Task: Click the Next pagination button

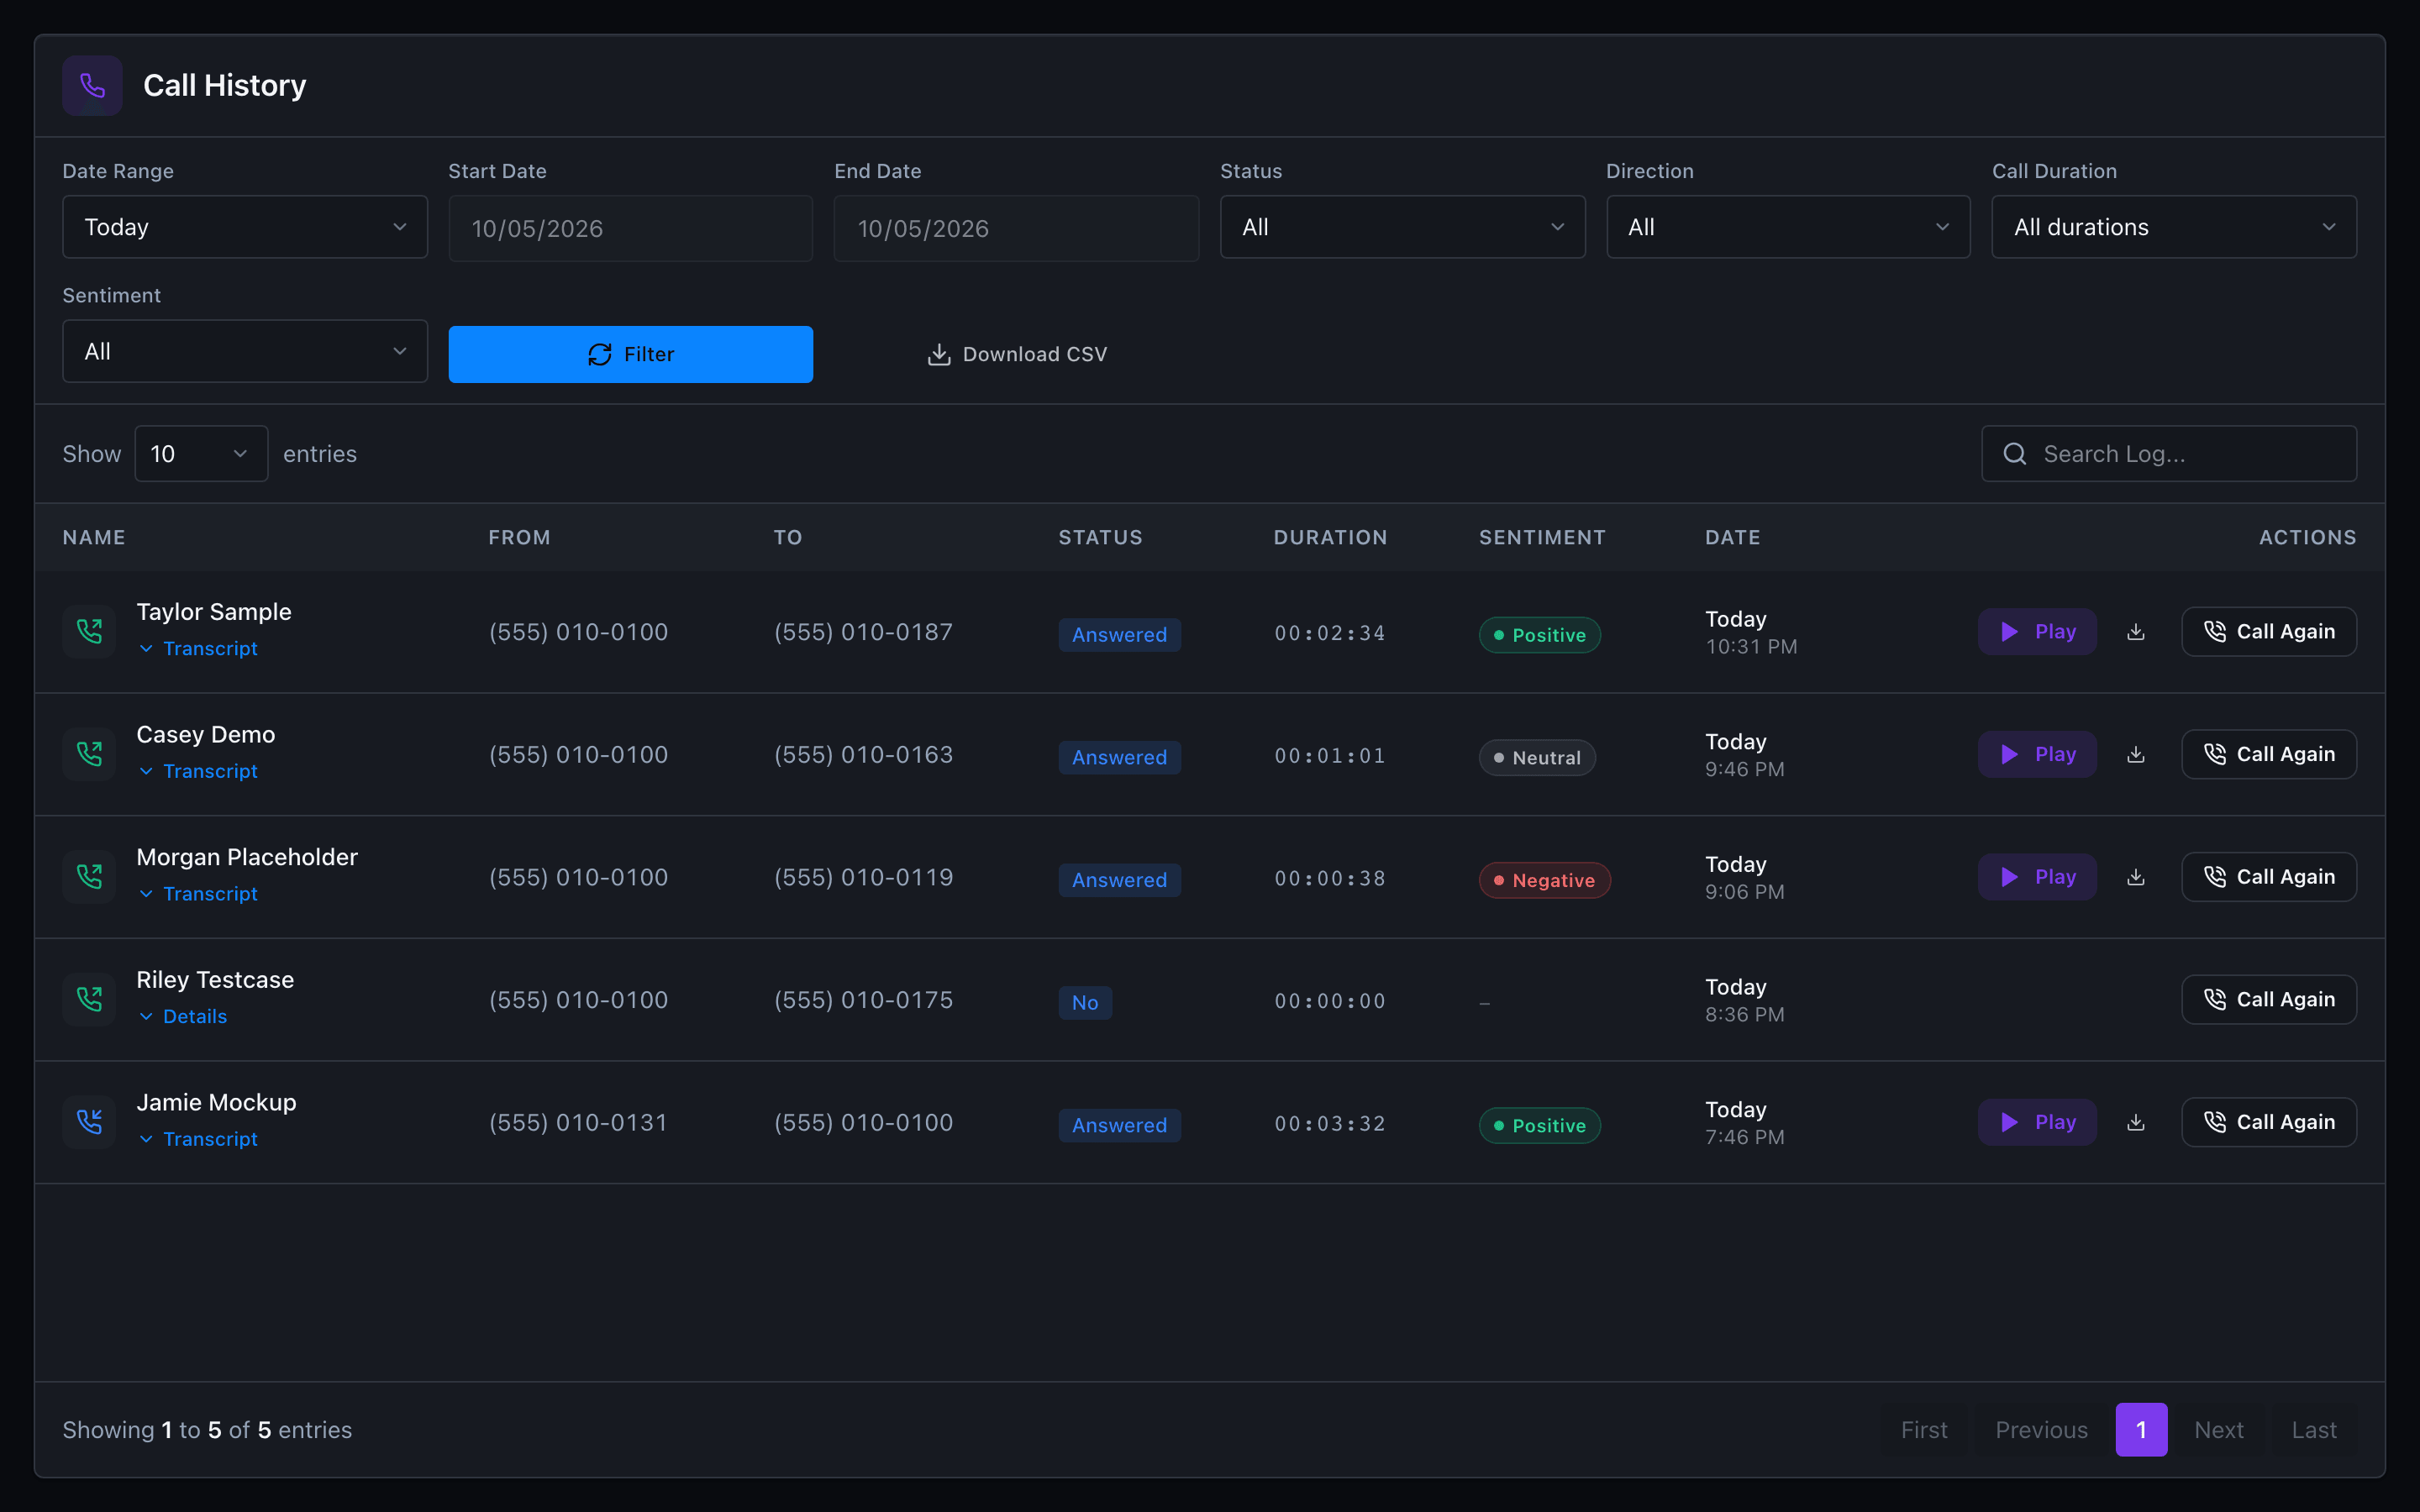Action: (x=2218, y=1430)
